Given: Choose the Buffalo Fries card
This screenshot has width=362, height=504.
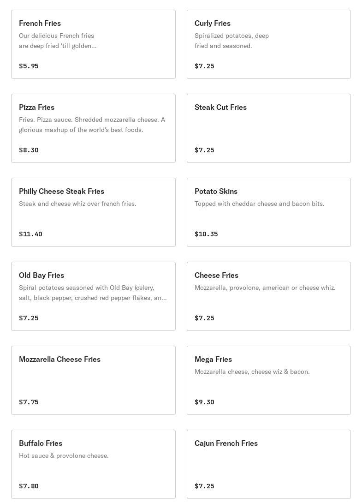Looking at the screenshot, I should (93, 464).
